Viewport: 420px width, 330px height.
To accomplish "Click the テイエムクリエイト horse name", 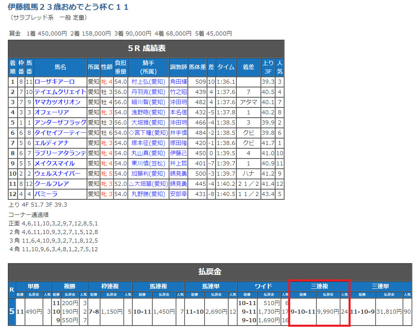I will [x=60, y=92].
